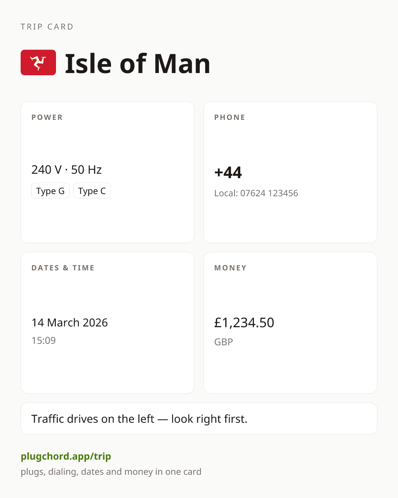Click the 240 V · 50 Hz text

pos(67,170)
